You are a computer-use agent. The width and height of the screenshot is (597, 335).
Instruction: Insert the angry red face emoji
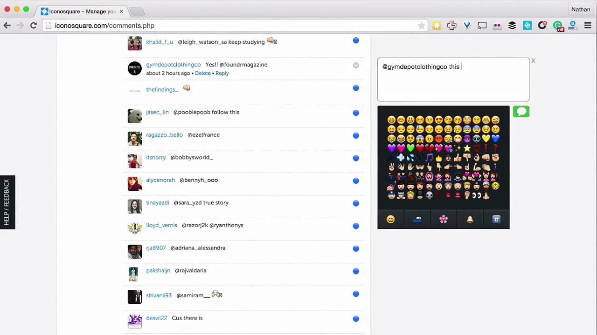439,139
